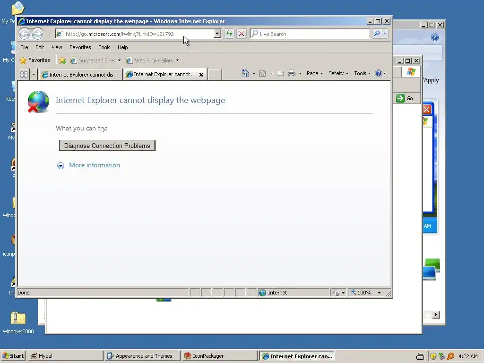Click the 4:22 AM system clock
The width and height of the screenshot is (484, 363).
[468, 356]
